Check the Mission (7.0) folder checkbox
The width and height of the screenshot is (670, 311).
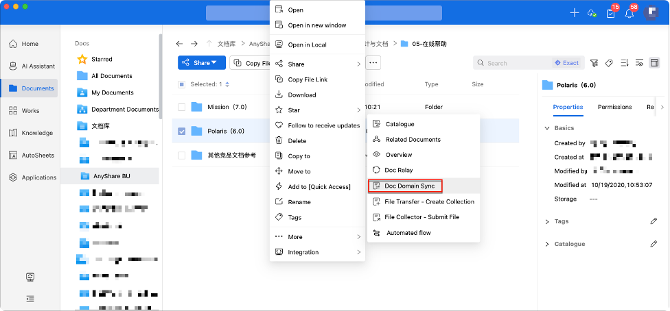(x=182, y=107)
